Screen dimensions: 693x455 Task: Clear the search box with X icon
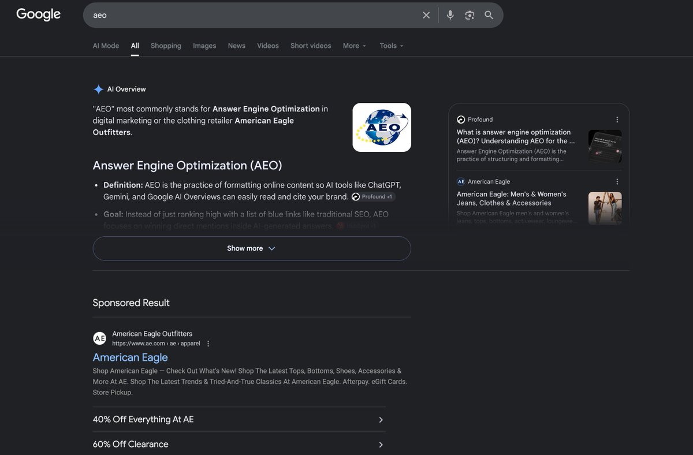click(x=426, y=15)
